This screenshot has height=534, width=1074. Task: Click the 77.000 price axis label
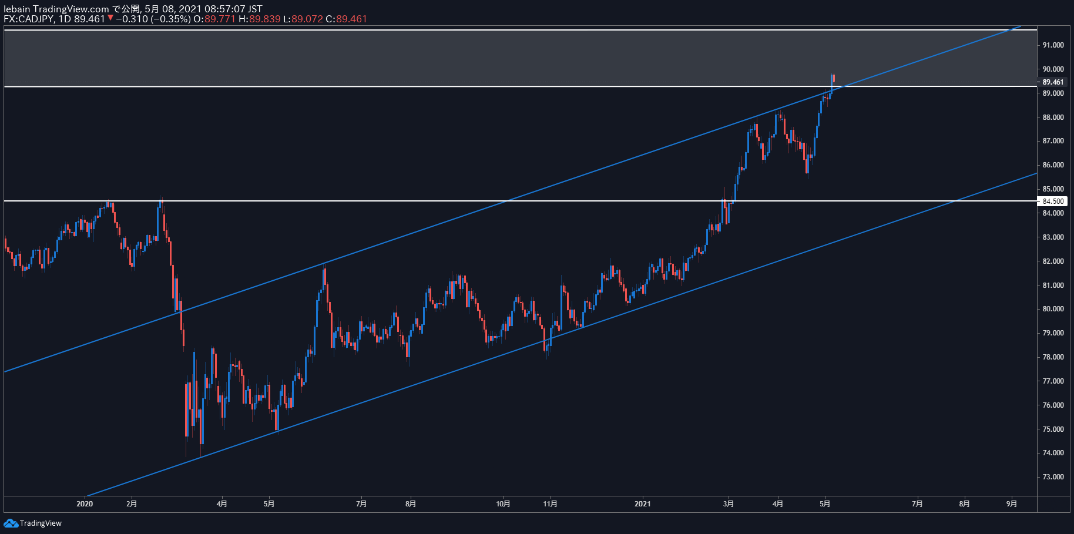1053,381
